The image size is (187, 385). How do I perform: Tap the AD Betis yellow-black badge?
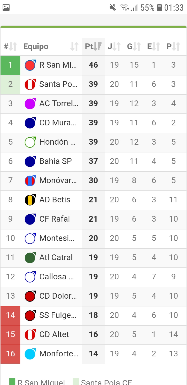[x=30, y=200]
